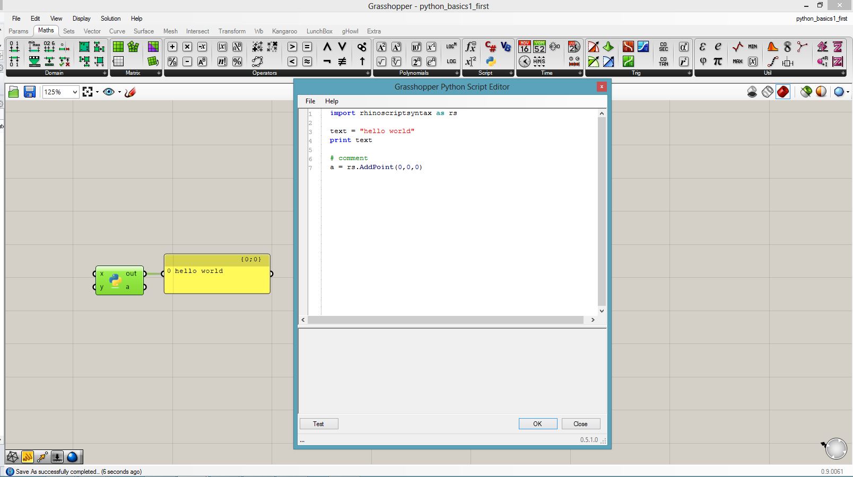Click the Python component on the canvas
Viewport: 853px width, 477px height.
pyautogui.click(x=116, y=280)
